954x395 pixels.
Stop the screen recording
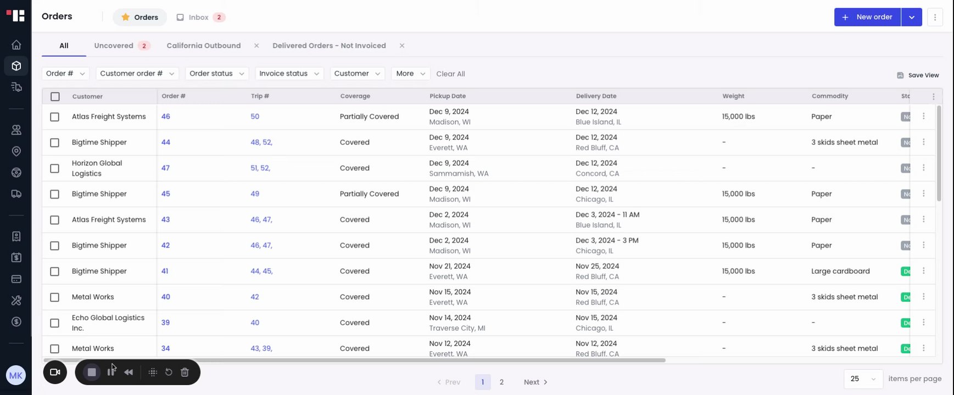click(92, 373)
